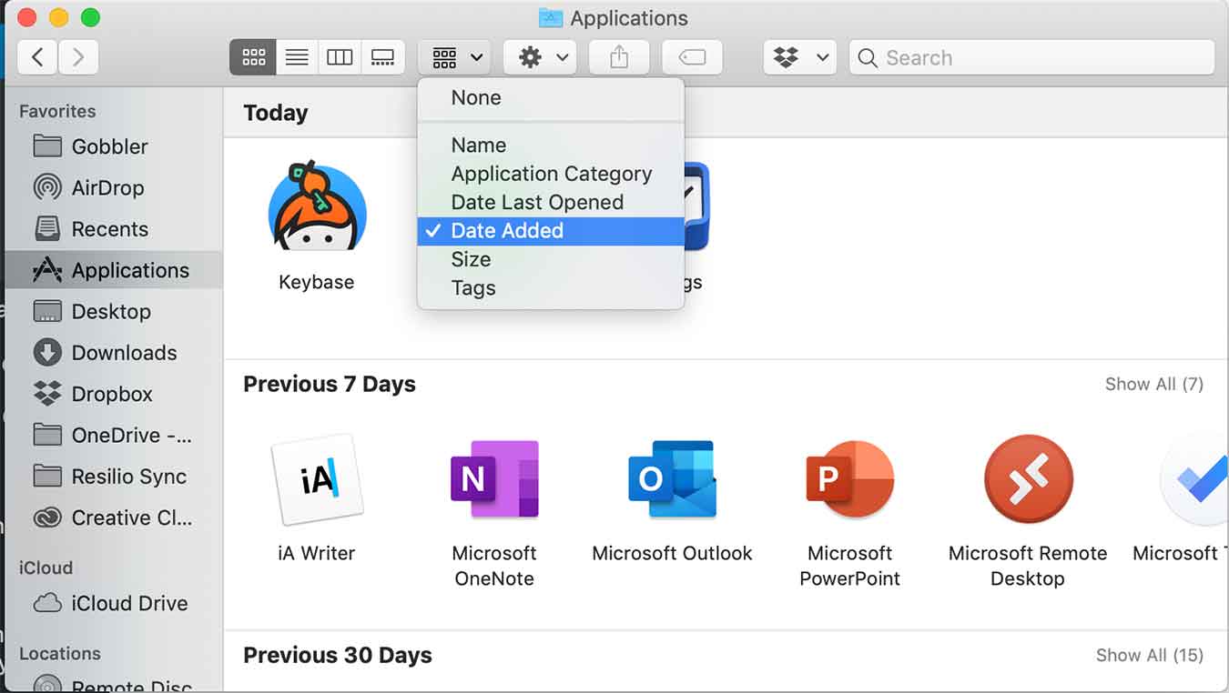
Task: Go back using the navigation arrow
Action: pyautogui.click(x=37, y=56)
